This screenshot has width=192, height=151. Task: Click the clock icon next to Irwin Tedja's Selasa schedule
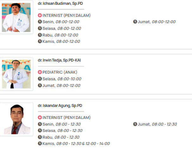[x=40, y=79]
